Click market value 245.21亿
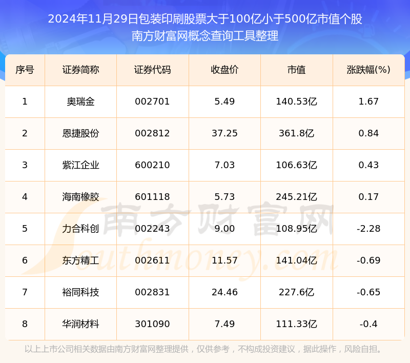Screen dimensions: 410x363 click(297, 197)
